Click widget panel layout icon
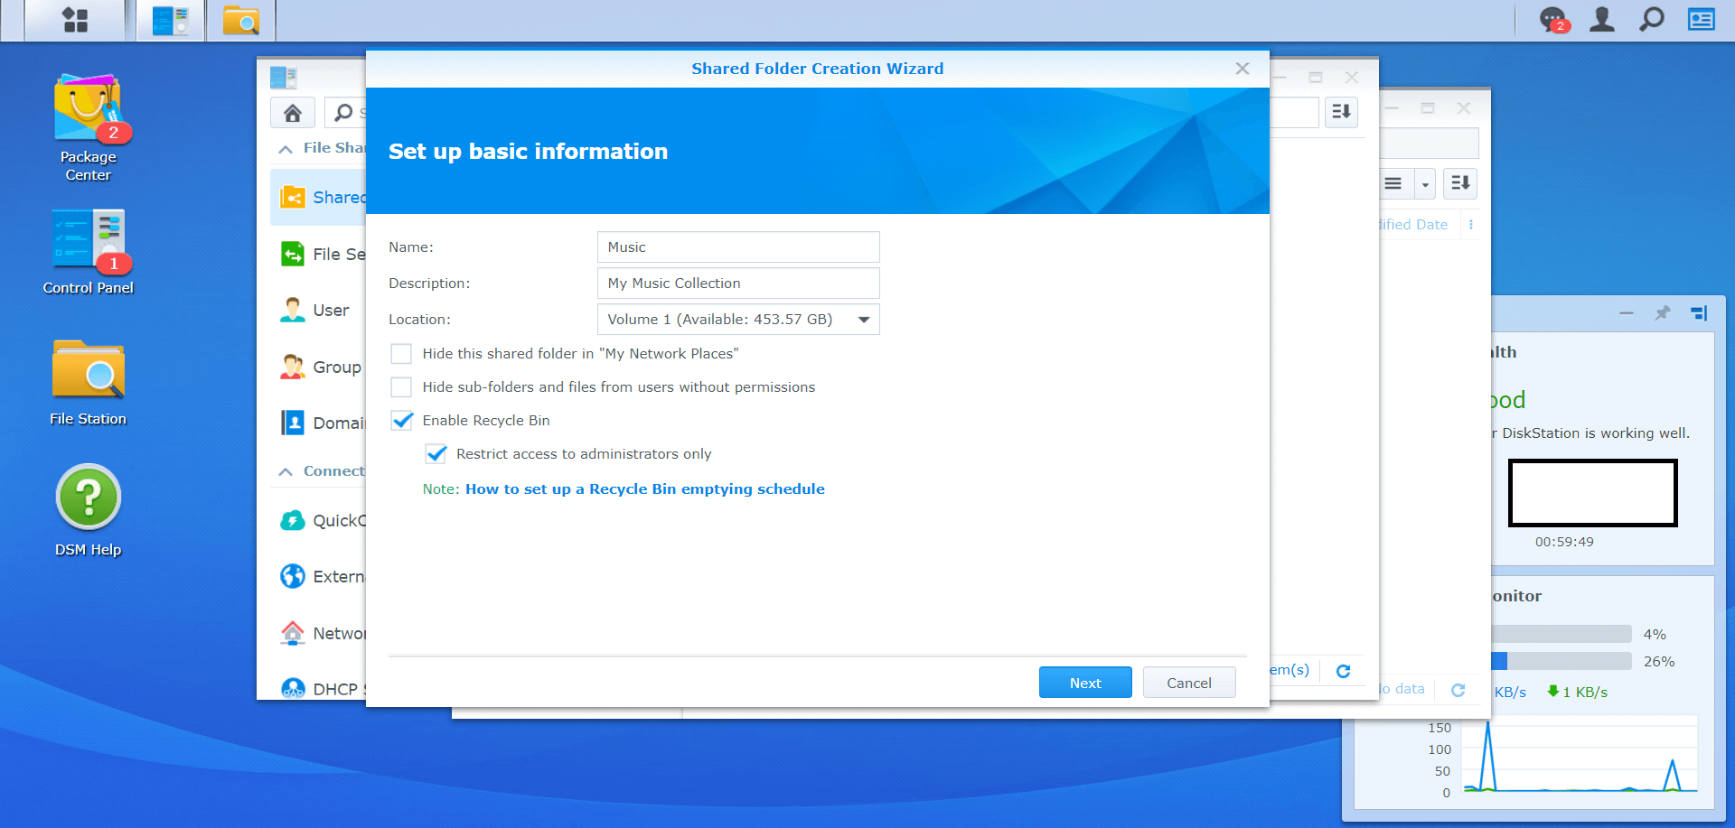 pyautogui.click(x=1699, y=313)
